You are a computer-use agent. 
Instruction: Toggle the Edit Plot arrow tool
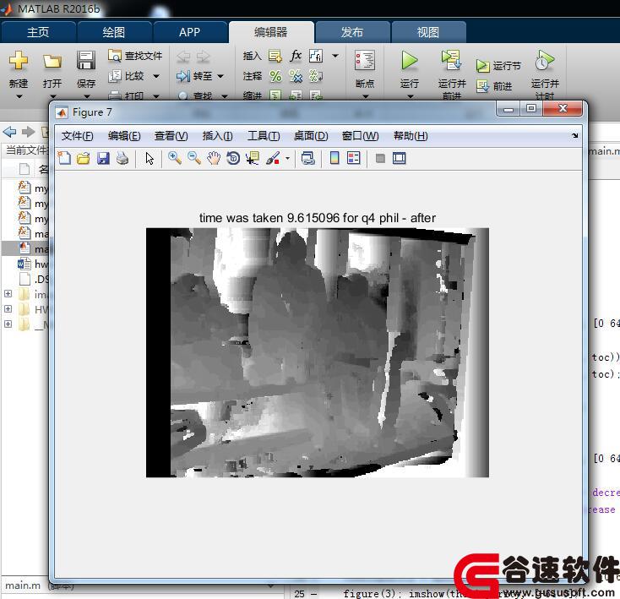click(150, 158)
